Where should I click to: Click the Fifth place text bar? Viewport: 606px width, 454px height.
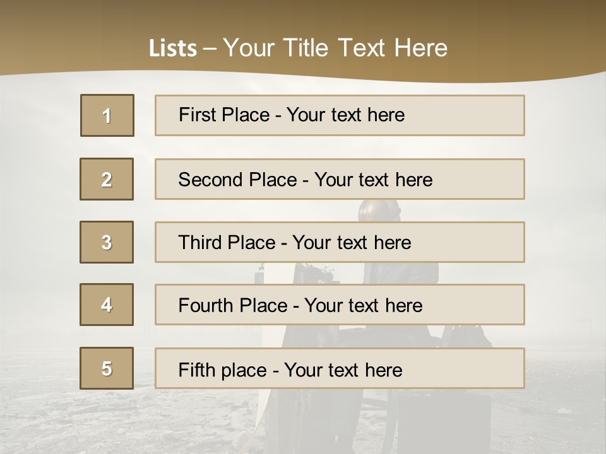pos(340,368)
